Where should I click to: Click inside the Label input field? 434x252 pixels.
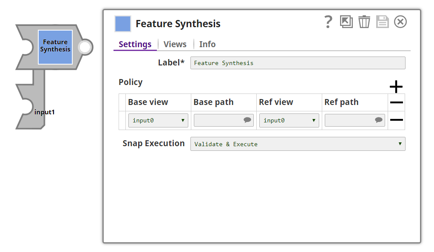click(x=298, y=63)
